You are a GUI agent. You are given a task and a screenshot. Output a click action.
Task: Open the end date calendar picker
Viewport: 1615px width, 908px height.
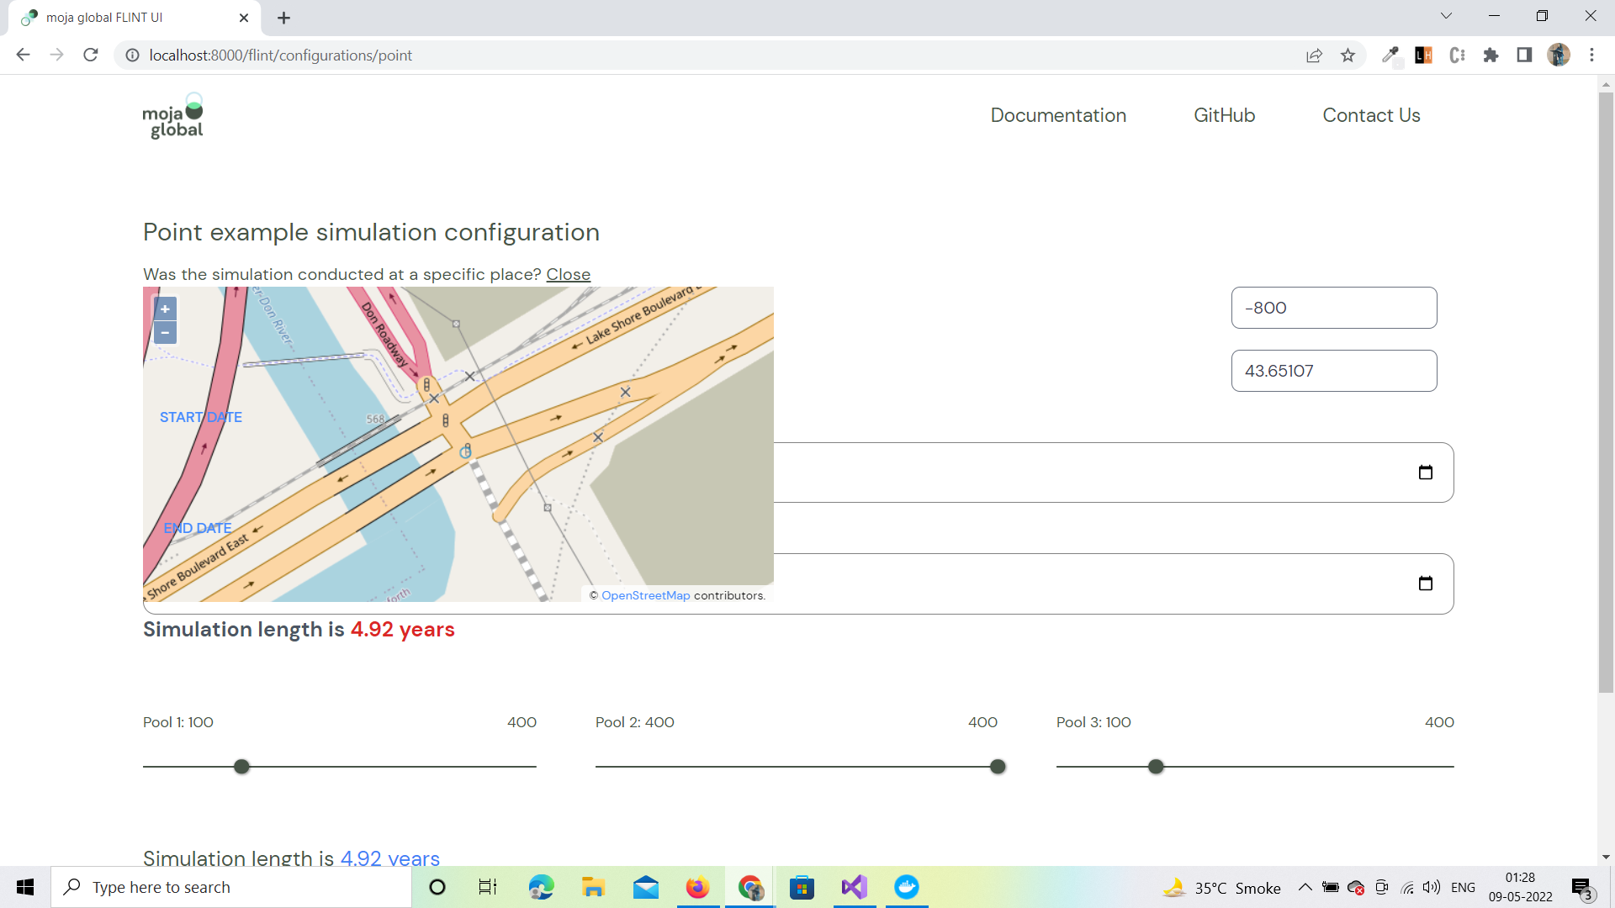click(1425, 583)
